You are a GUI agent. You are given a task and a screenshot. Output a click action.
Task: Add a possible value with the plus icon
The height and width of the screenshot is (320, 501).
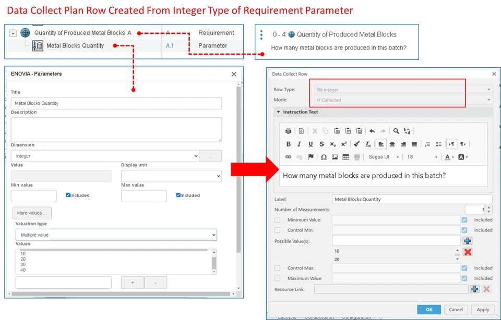click(468, 241)
